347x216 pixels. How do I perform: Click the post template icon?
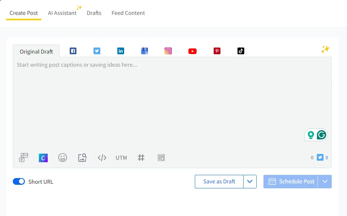pyautogui.click(x=161, y=157)
